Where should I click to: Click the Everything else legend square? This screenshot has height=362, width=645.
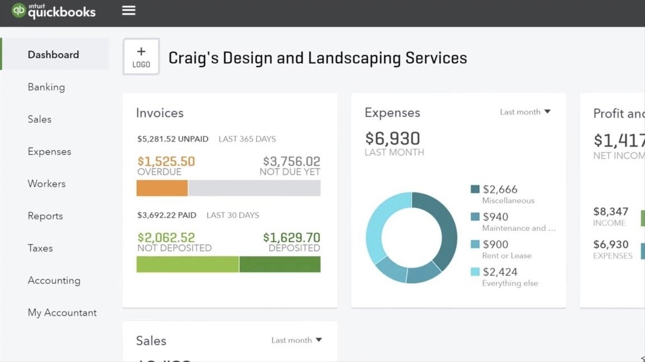(475, 272)
